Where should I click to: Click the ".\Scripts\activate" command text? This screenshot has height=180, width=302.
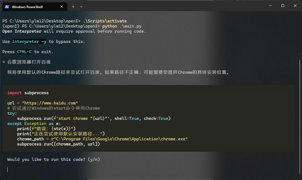tap(105, 21)
